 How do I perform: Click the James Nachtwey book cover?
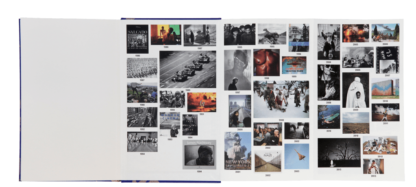(x=199, y=154)
